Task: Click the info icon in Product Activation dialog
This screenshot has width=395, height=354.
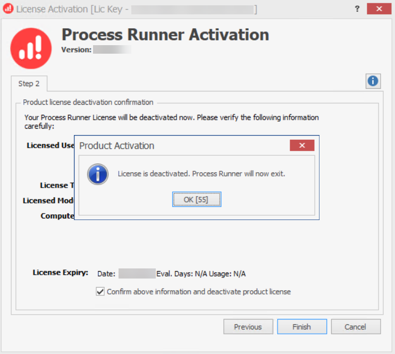Action: (x=98, y=174)
